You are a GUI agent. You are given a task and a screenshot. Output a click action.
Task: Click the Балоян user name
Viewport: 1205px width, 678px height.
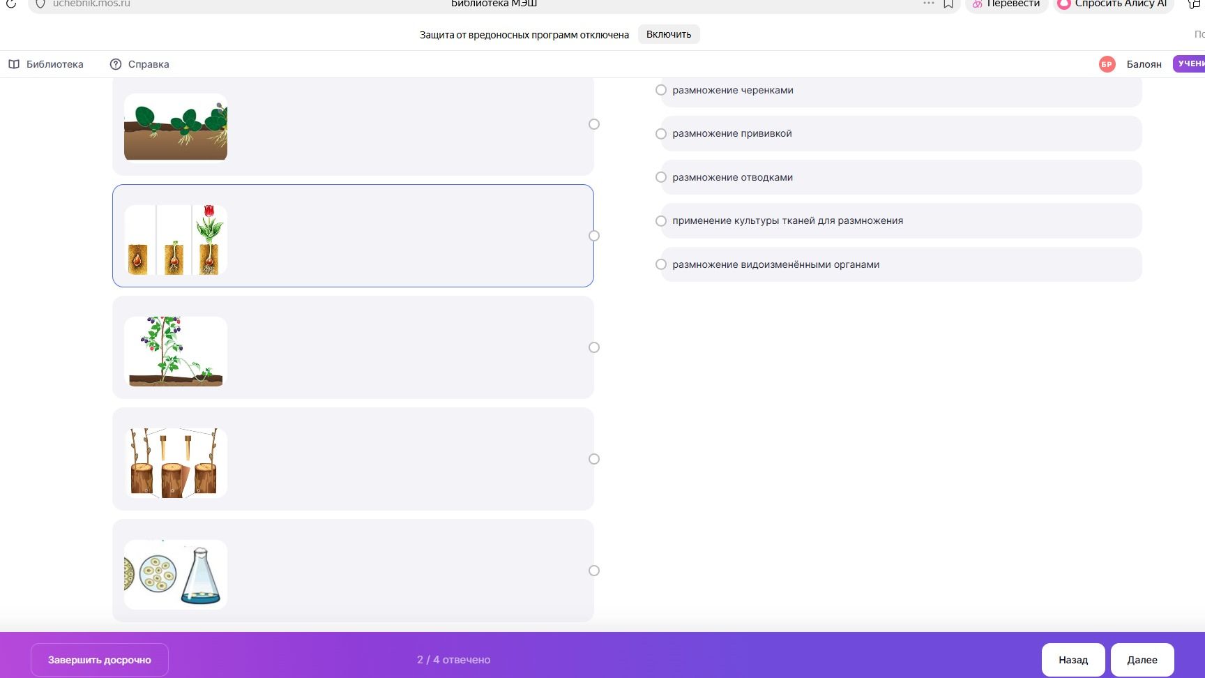click(x=1144, y=64)
